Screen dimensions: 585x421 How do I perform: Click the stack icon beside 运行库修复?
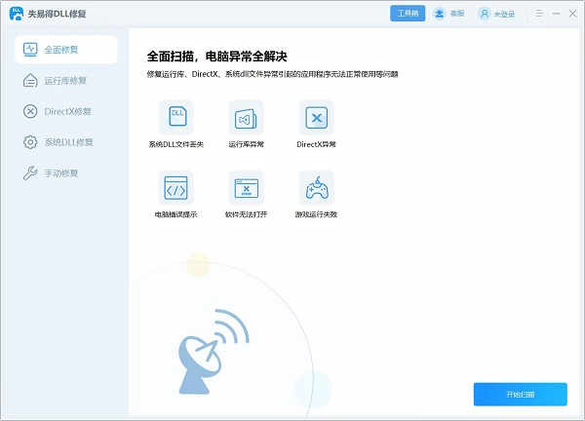[30, 81]
